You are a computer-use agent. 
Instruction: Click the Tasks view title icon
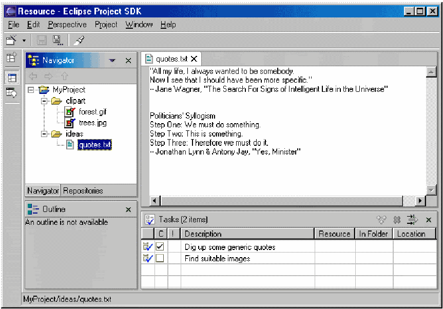(x=150, y=220)
